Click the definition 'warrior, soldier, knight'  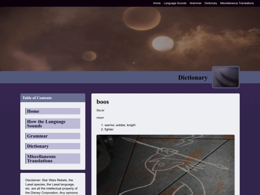pyautogui.click(x=120, y=125)
